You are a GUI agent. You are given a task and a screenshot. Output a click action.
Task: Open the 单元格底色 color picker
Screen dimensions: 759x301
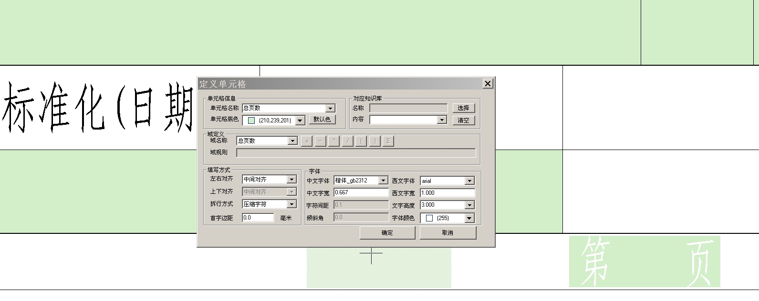click(300, 120)
